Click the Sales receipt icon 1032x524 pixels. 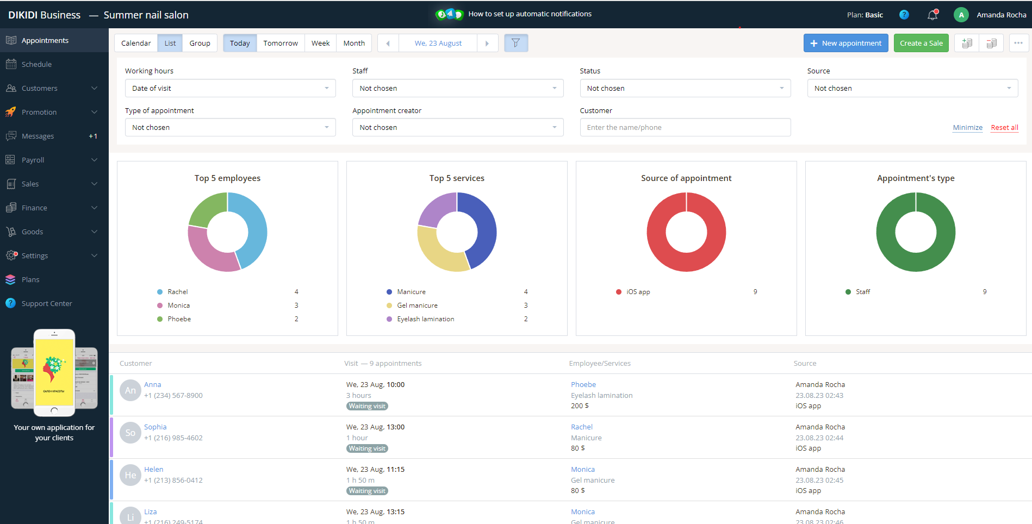pyautogui.click(x=11, y=184)
